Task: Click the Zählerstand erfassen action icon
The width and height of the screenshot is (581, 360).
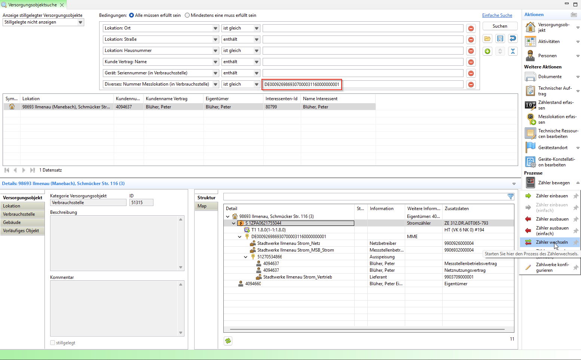Action: pos(530,105)
